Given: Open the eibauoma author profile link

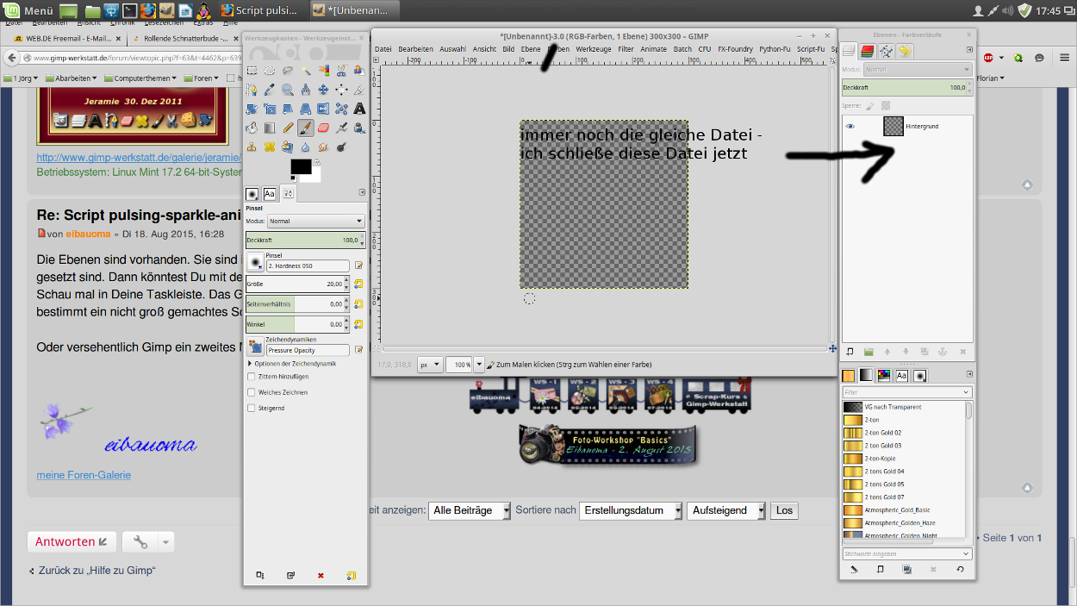Looking at the screenshot, I should (x=89, y=234).
